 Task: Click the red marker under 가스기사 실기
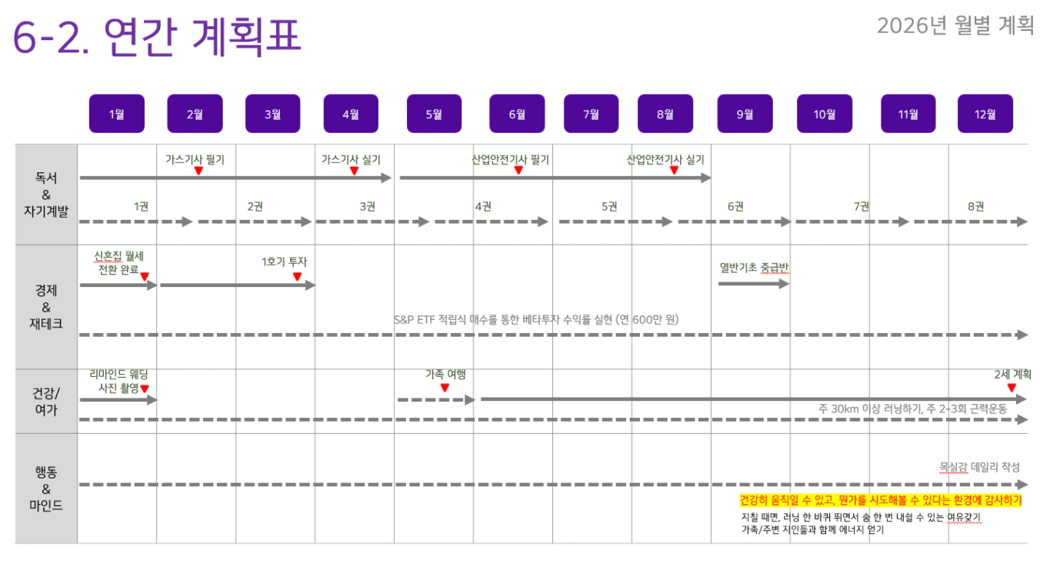pos(355,171)
